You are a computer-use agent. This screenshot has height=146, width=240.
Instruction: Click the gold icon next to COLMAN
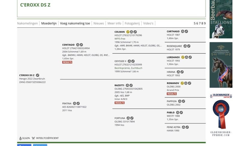click(x=128, y=32)
